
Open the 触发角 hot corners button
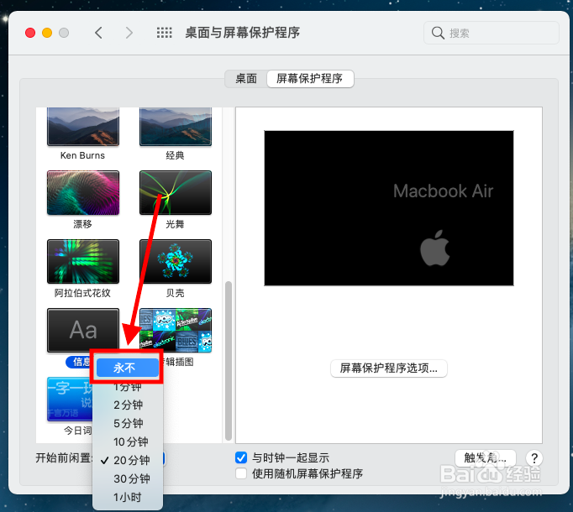point(486,457)
